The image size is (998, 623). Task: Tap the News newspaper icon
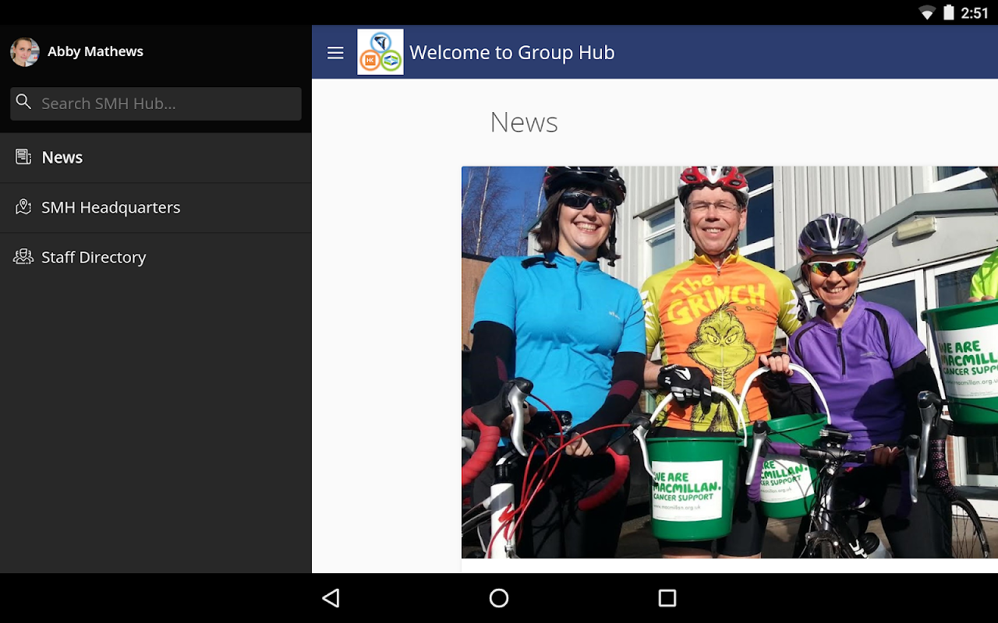(x=23, y=157)
